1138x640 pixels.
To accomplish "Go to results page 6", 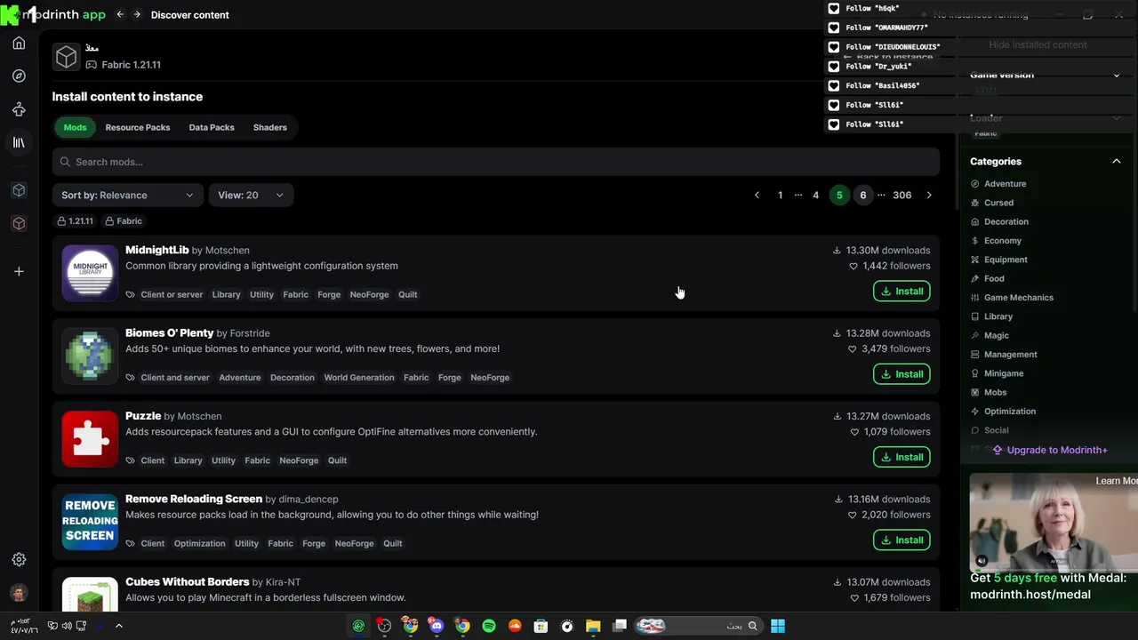I will point(862,195).
